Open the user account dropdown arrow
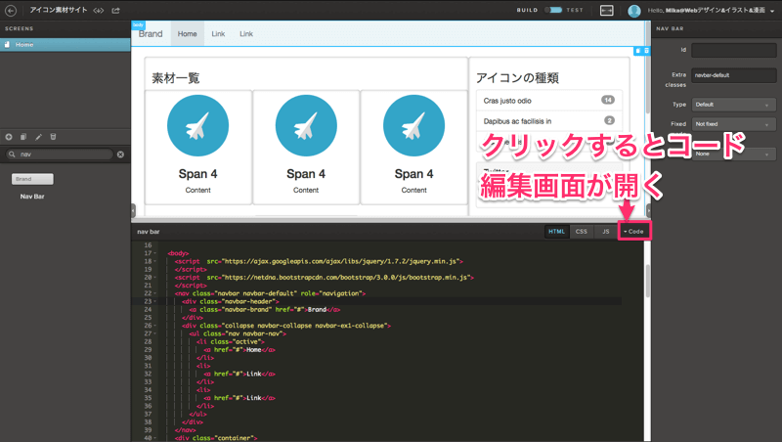 (x=772, y=11)
